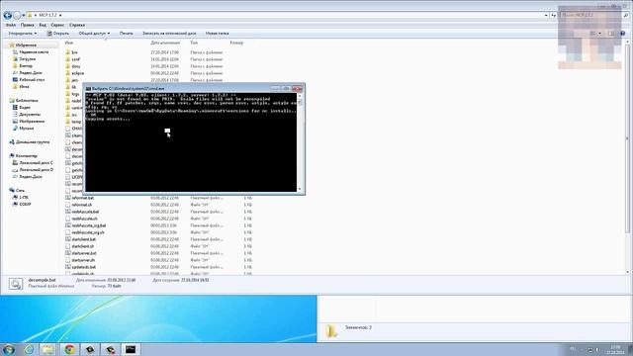Open recent locations dropdown beside navigation arrows
633x356 pixels.
(24, 16)
